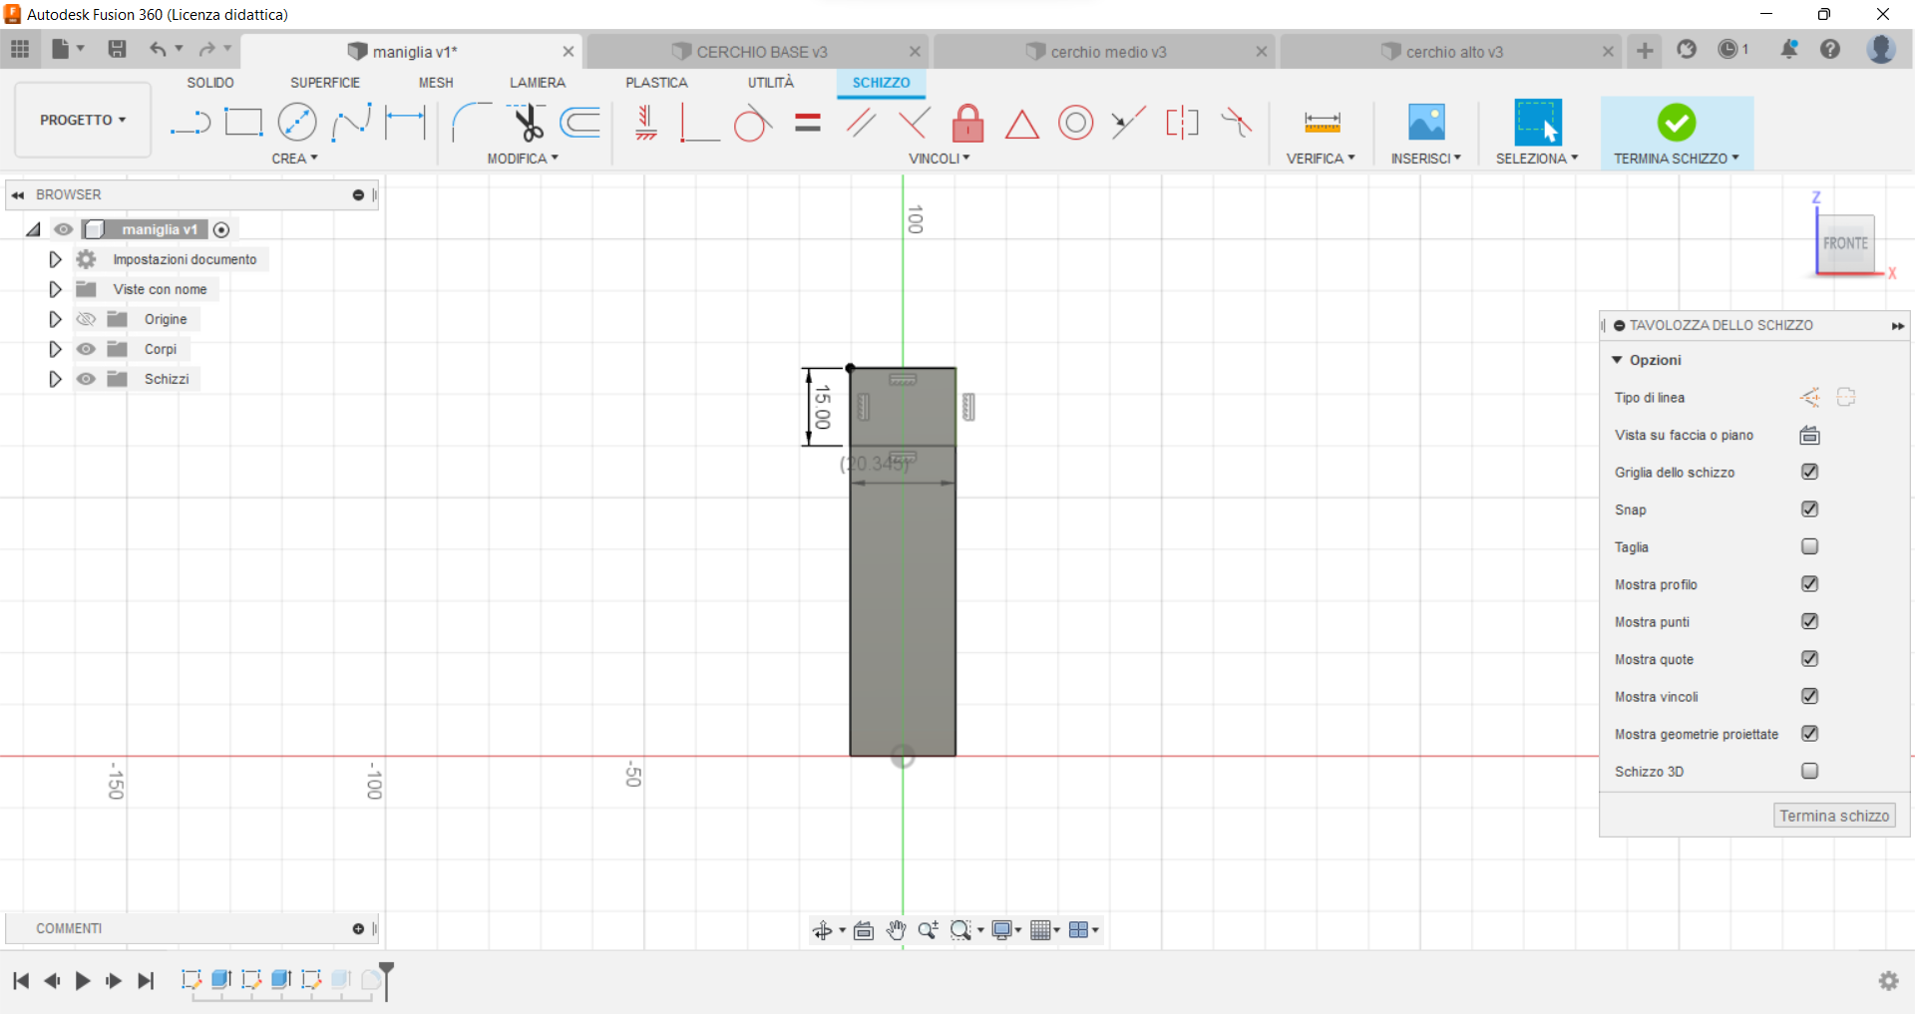Activate the Trim scissors tool
Viewport: 1915px width, 1014px height.
(x=528, y=123)
